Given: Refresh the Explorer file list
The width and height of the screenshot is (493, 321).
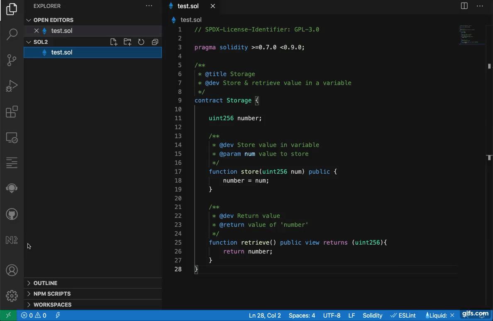Looking at the screenshot, I should 141,42.
